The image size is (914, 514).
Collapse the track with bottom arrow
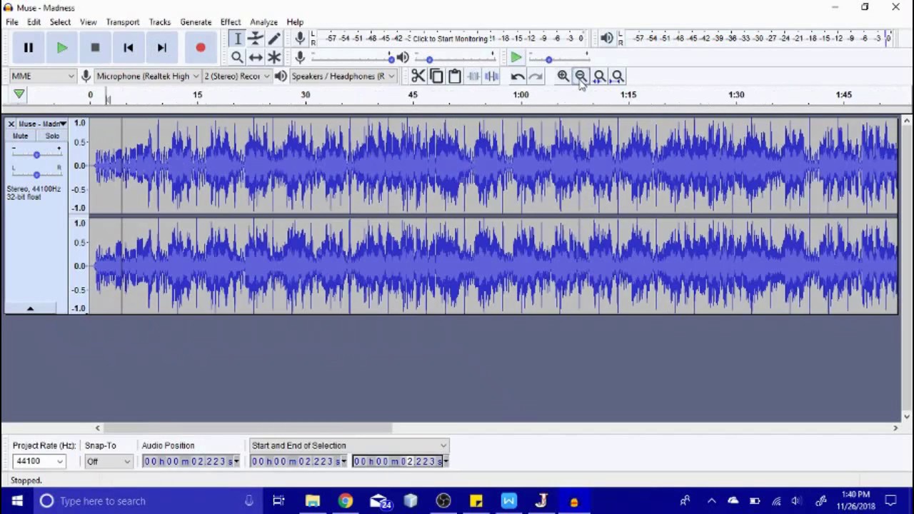(30, 308)
